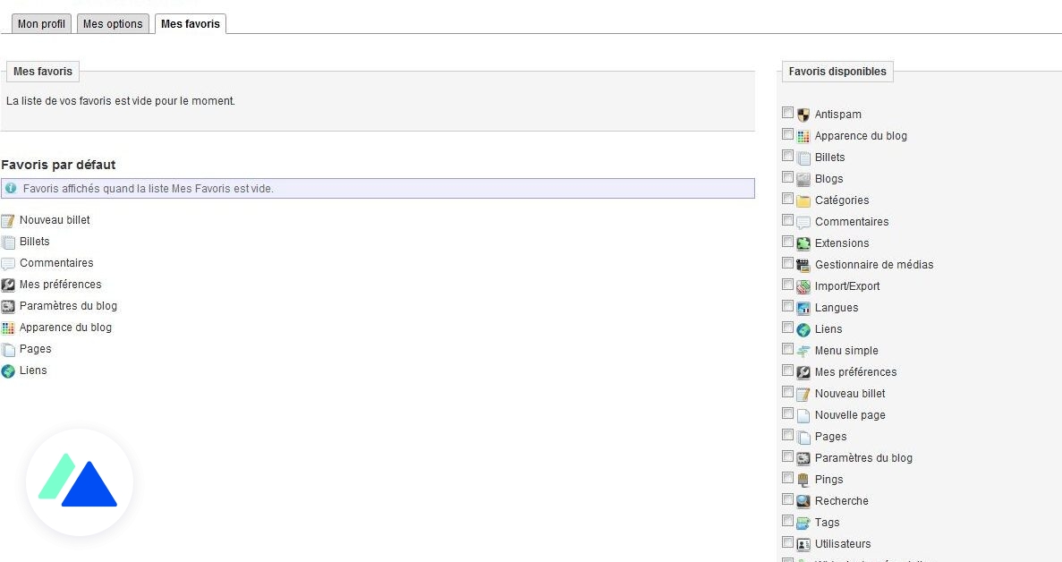This screenshot has height=562, width=1062.
Task: Click the Langues flag icon
Action: [x=803, y=307]
